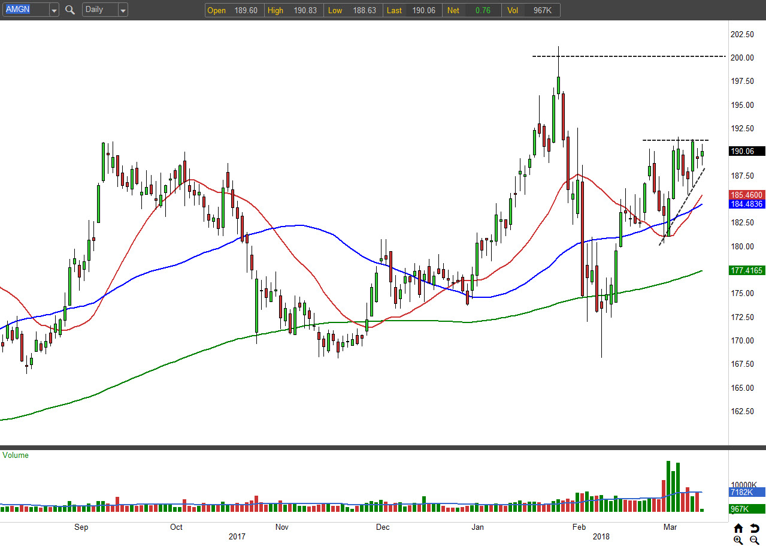
Task: Click the magnifier symbol search icon
Action: tap(70, 10)
